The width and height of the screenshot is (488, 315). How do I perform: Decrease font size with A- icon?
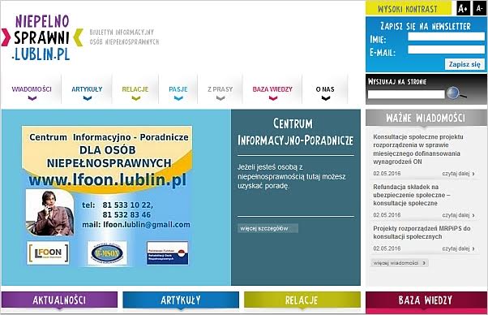pyautogui.click(x=480, y=8)
